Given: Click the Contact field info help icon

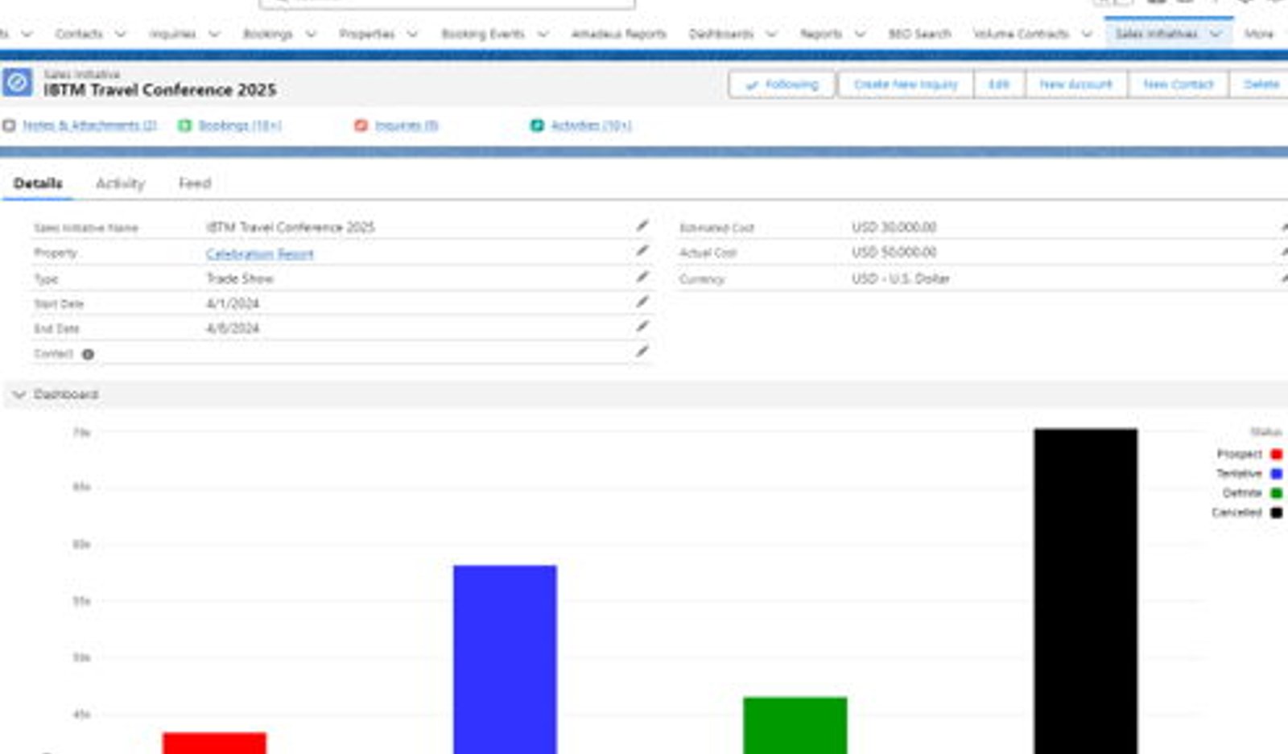Looking at the screenshot, I should (x=88, y=354).
